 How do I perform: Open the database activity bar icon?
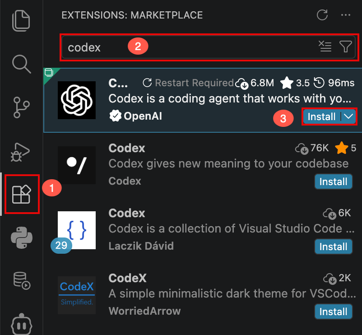22,280
